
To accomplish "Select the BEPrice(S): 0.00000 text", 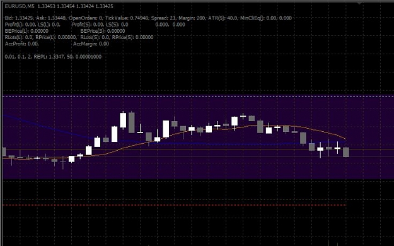I will (x=103, y=31).
